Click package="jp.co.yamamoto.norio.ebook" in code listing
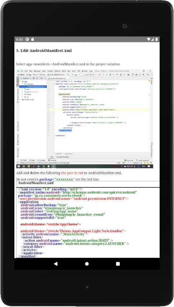This screenshot has height=307, width=174. [x=51, y=195]
